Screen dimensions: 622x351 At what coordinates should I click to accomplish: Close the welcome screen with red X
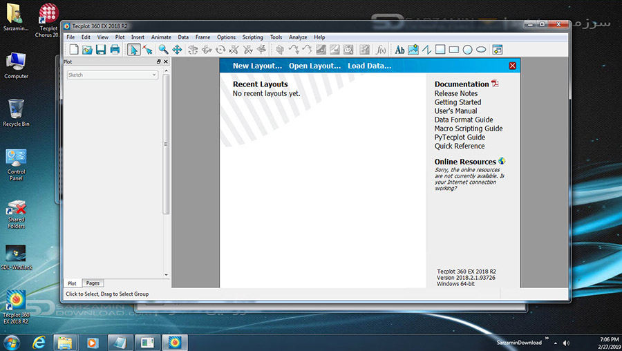click(513, 66)
